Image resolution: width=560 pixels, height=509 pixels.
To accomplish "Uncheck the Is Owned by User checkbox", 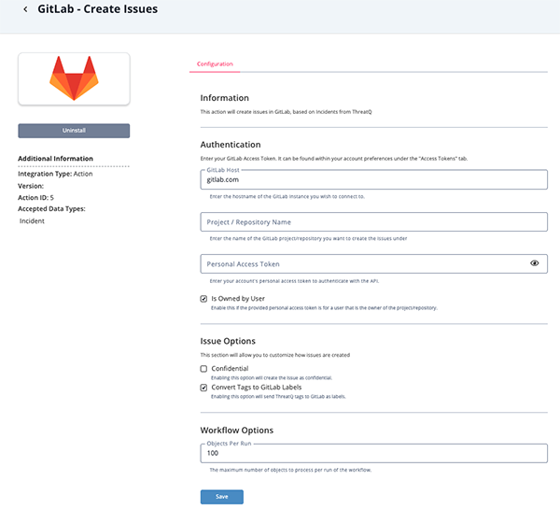I will 204,299.
